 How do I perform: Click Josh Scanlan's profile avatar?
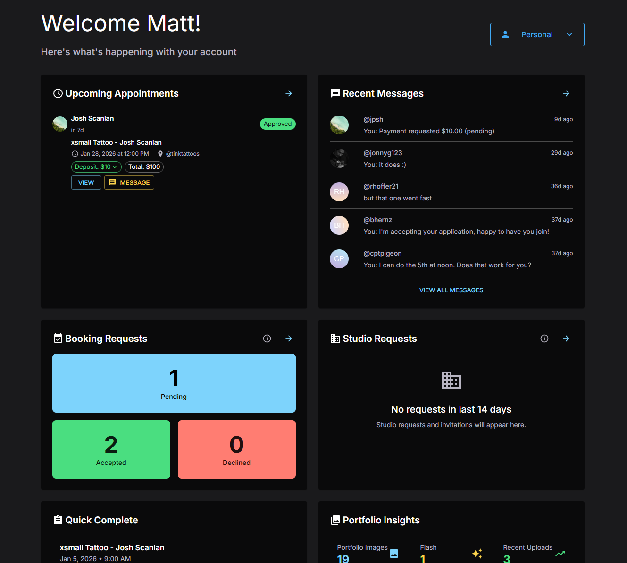tap(60, 124)
